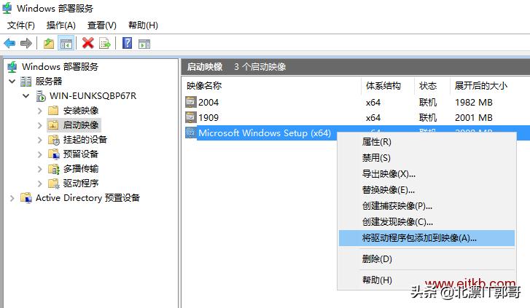Select Microsoft Windows Setup (x64) row
Viewport: 530px width, 308px height.
tap(265, 133)
